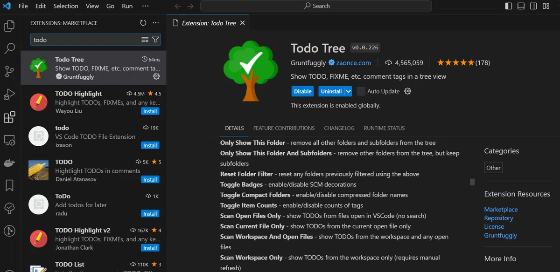Select TODO Highlight v2 list entry

[x=93, y=238]
